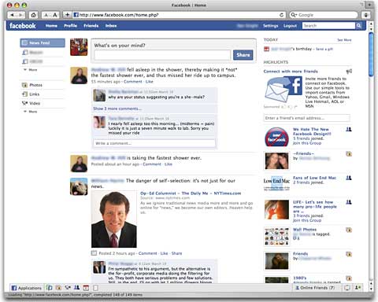Image resolution: width=378 pixels, height=302 pixels.
Task: Click Like on the fell asleep in shower post
Action: tap(149, 82)
